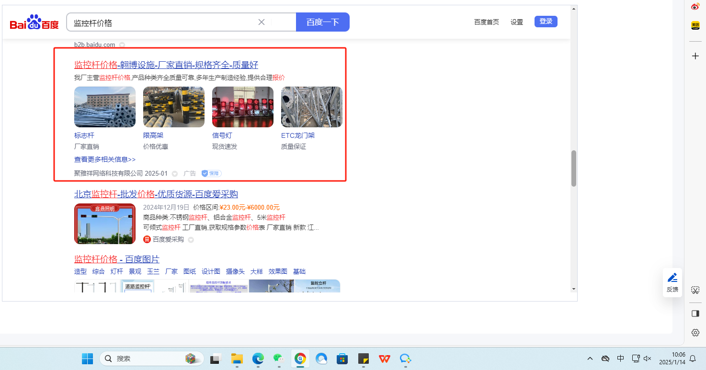Image resolution: width=706 pixels, height=370 pixels.
Task: Open the 限高架 product thumbnail
Action: tap(174, 107)
